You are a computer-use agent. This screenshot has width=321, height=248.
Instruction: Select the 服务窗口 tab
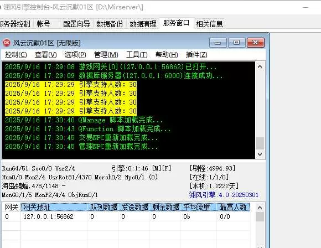pos(176,23)
